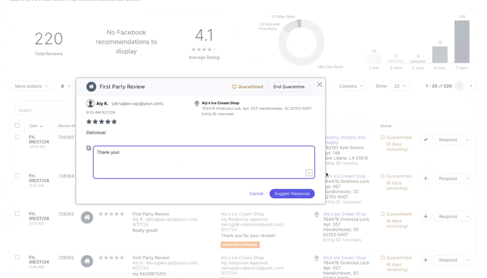Go to the next page of reviews
This screenshot has height=278, width=487.
(471, 86)
